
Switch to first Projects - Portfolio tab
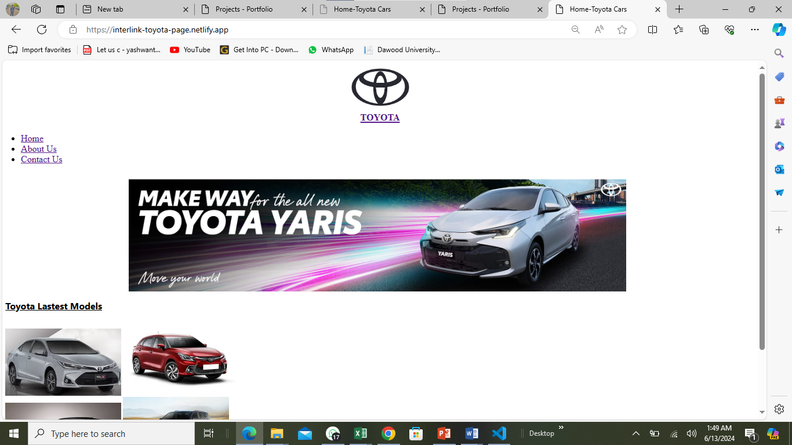[x=253, y=9]
